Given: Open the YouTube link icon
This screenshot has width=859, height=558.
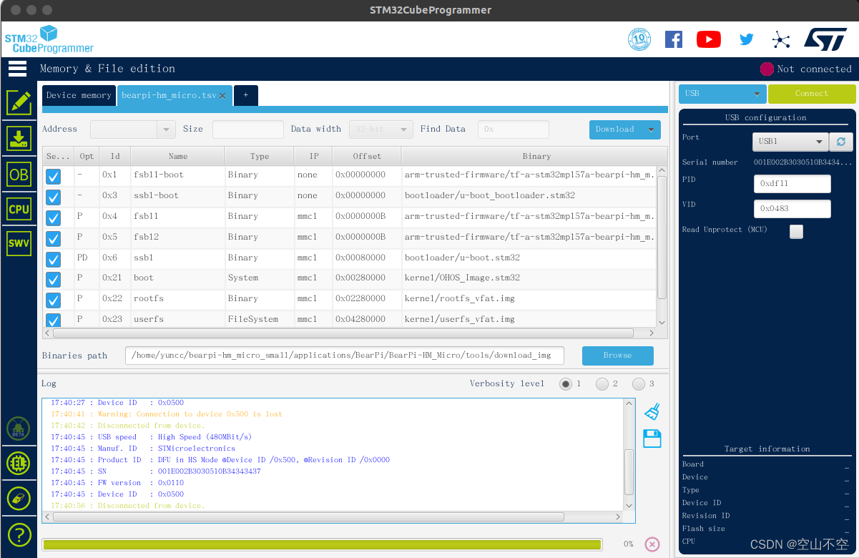Looking at the screenshot, I should click(708, 39).
